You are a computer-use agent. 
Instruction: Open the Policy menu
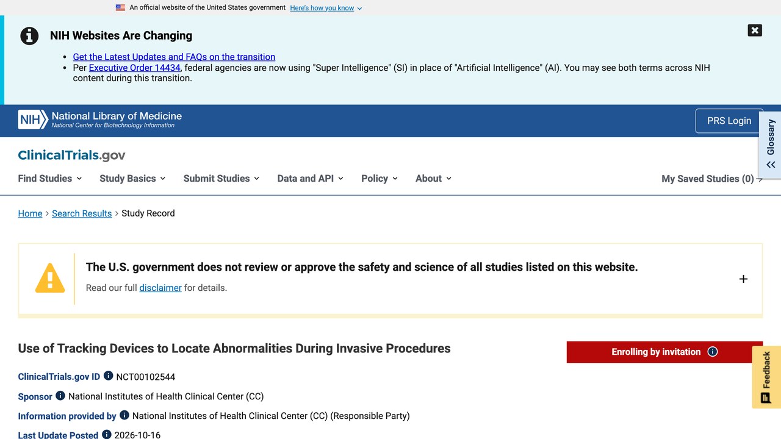pyautogui.click(x=380, y=178)
